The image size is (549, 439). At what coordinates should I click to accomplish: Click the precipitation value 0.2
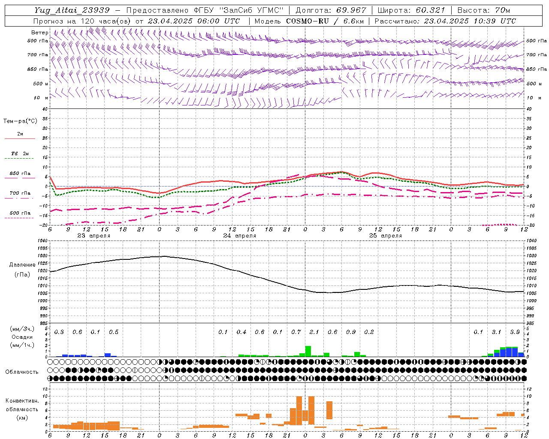(369, 332)
